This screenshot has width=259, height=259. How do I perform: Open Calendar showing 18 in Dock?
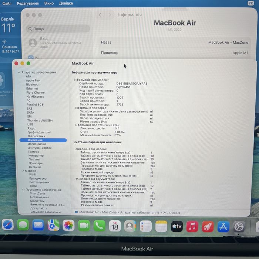click(x=115, y=226)
